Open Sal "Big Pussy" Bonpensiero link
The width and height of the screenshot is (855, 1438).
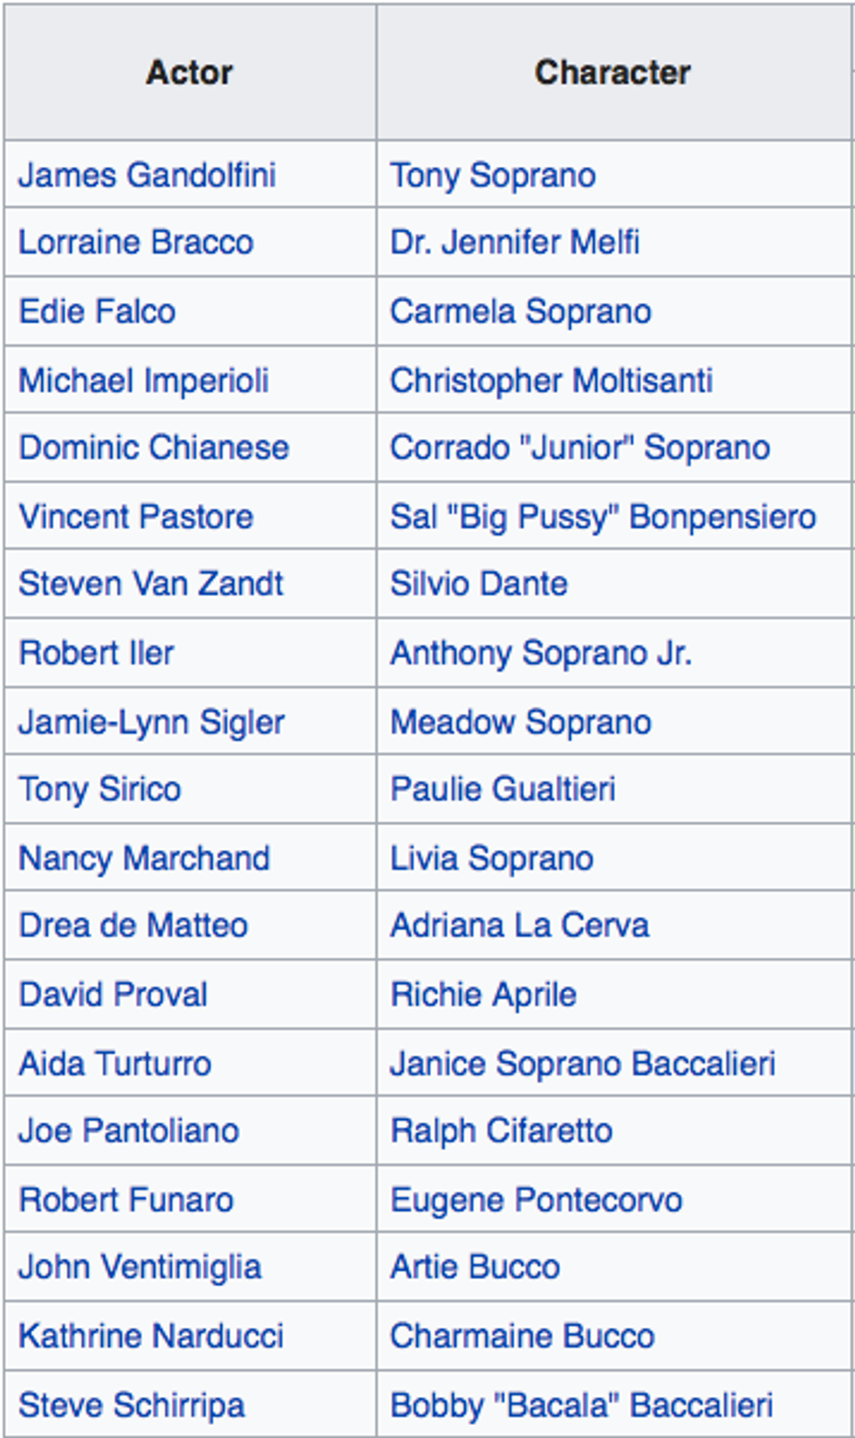click(602, 517)
